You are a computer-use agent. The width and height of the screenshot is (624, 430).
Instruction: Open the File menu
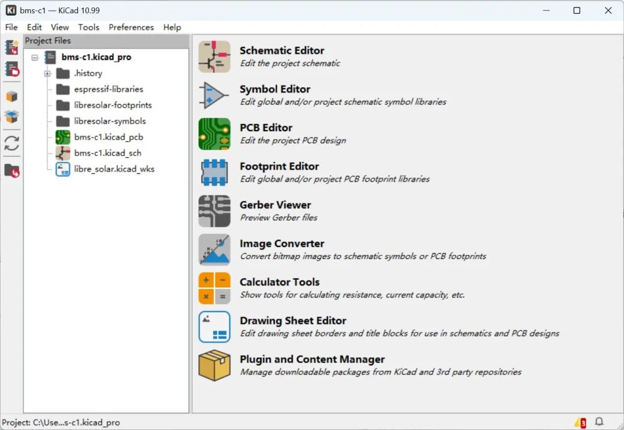[x=11, y=27]
